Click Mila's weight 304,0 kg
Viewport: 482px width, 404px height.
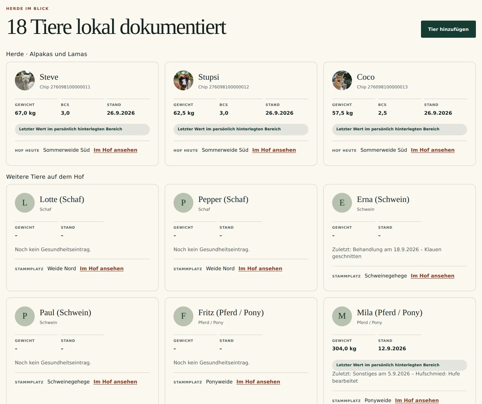coord(344,349)
